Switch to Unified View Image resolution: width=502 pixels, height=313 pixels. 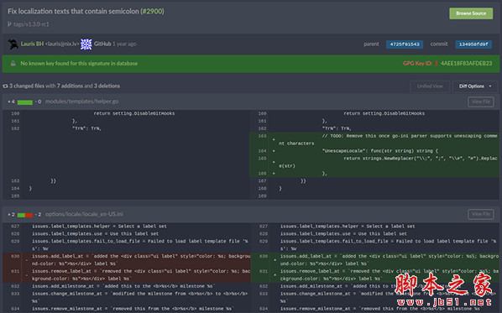click(x=430, y=86)
